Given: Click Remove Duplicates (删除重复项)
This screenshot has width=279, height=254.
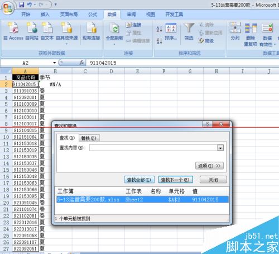Looking at the screenshot, I should coord(251,34).
